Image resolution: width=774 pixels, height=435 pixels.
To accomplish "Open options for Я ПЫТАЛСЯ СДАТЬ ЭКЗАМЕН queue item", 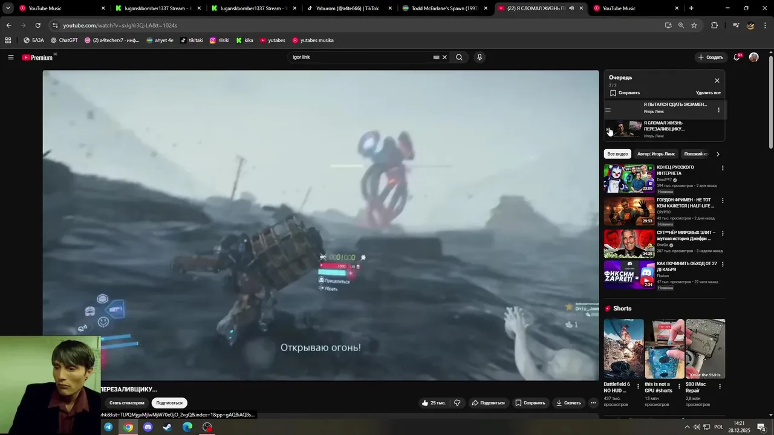I will (718, 110).
